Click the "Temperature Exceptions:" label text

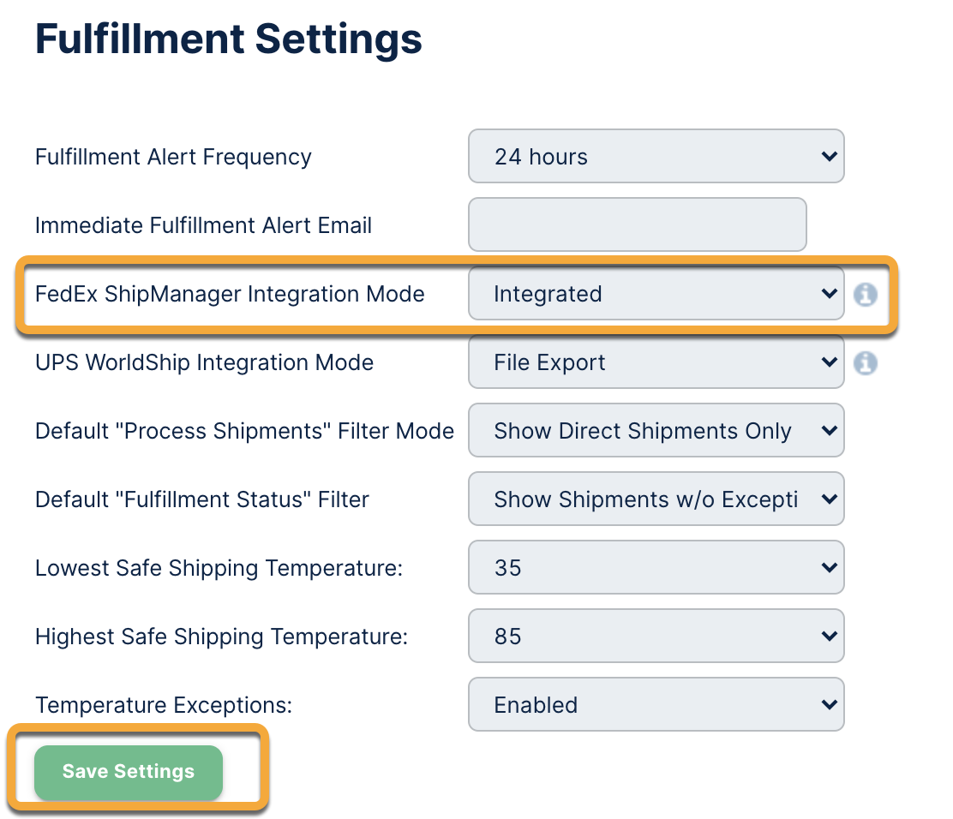164,706
